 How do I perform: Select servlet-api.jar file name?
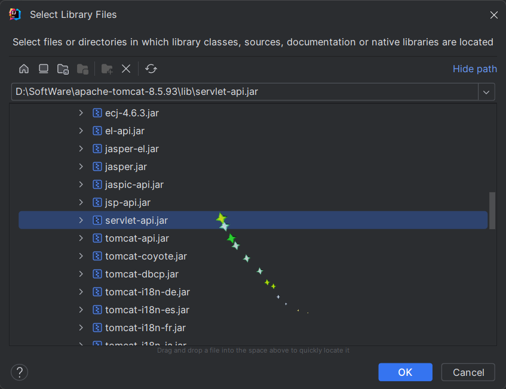point(136,220)
